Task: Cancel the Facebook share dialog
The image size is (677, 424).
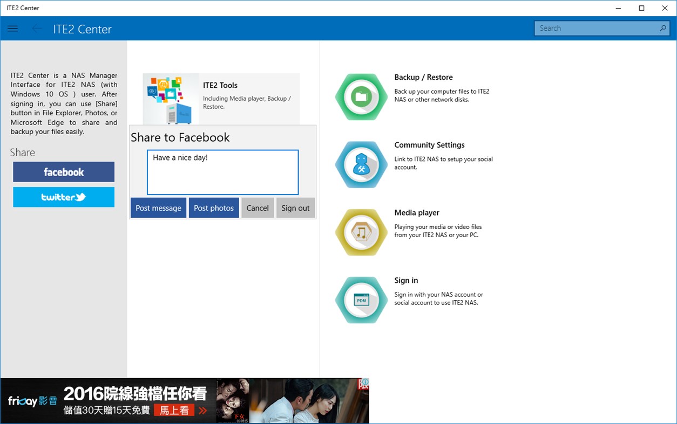Action: click(x=258, y=208)
